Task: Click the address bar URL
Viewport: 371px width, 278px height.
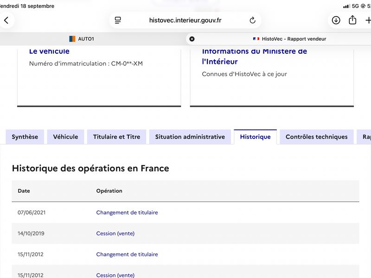Action: [185, 20]
